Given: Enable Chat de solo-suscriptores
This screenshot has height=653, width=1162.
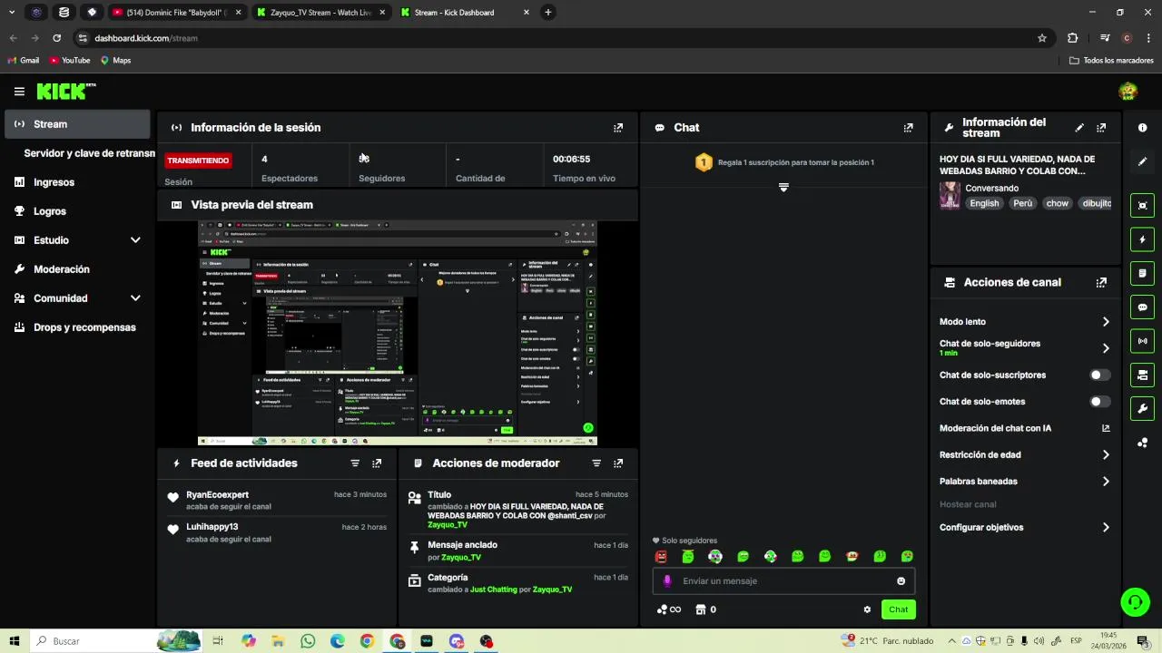Looking at the screenshot, I should click(1099, 375).
